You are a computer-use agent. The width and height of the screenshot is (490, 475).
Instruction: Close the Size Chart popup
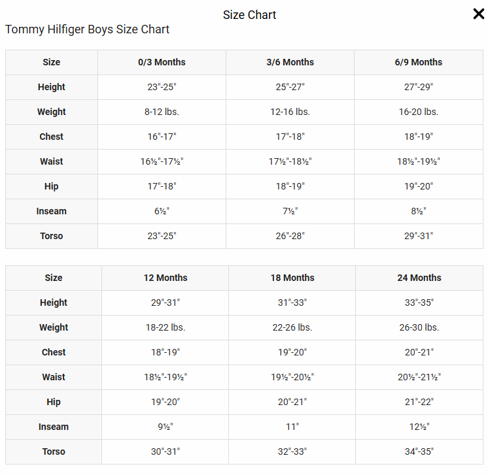pos(479,14)
